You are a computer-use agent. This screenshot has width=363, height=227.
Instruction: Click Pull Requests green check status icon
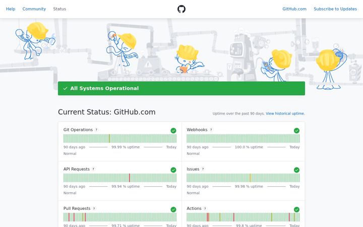(173, 209)
